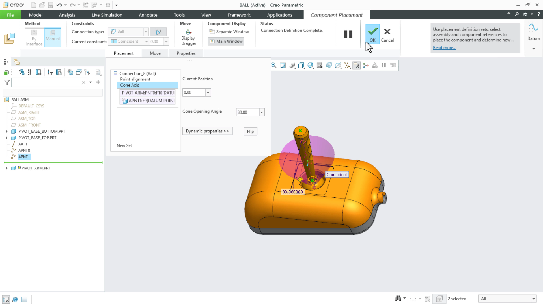Click the Display Dragger icon
The image size is (543, 305).
[188, 32]
